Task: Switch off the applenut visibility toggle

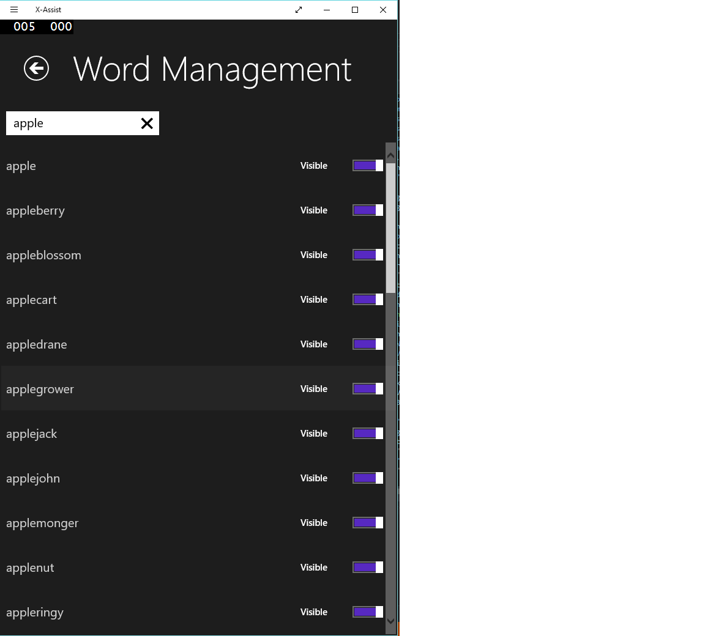Action: [368, 568]
